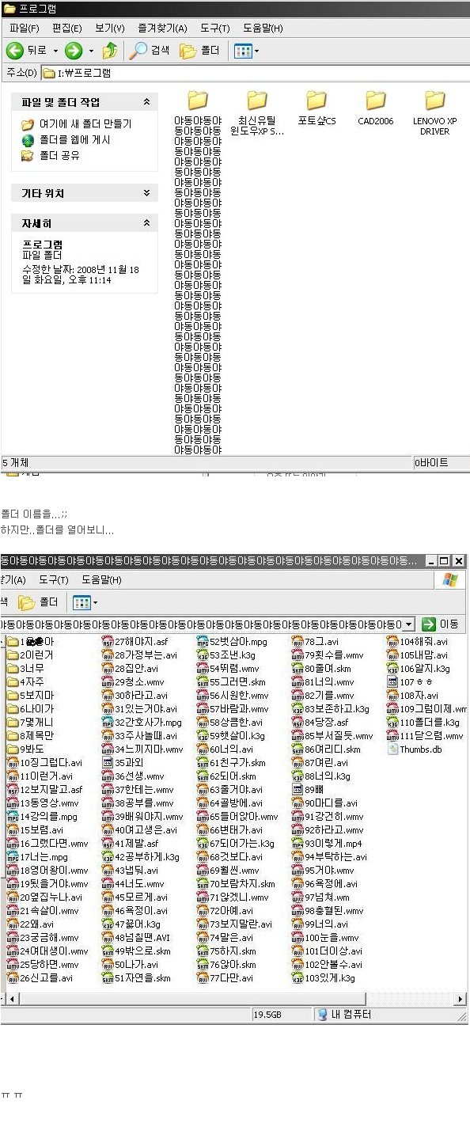
Task: Expand the 기타 위치 panel
Action: [146, 193]
